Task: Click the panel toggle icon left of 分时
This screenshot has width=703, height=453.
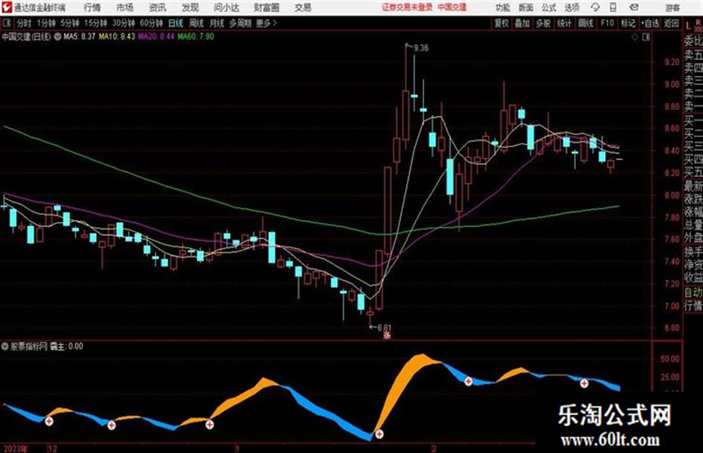Action: click(x=7, y=23)
